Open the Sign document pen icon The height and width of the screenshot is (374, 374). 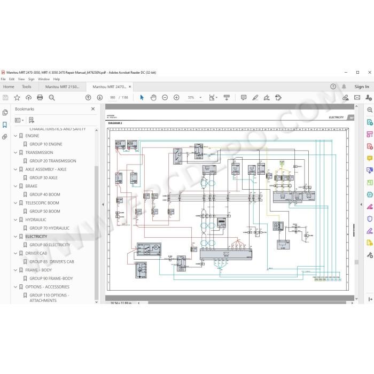coord(267,98)
